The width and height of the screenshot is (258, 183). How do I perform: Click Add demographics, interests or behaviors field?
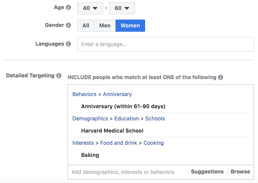point(128,172)
